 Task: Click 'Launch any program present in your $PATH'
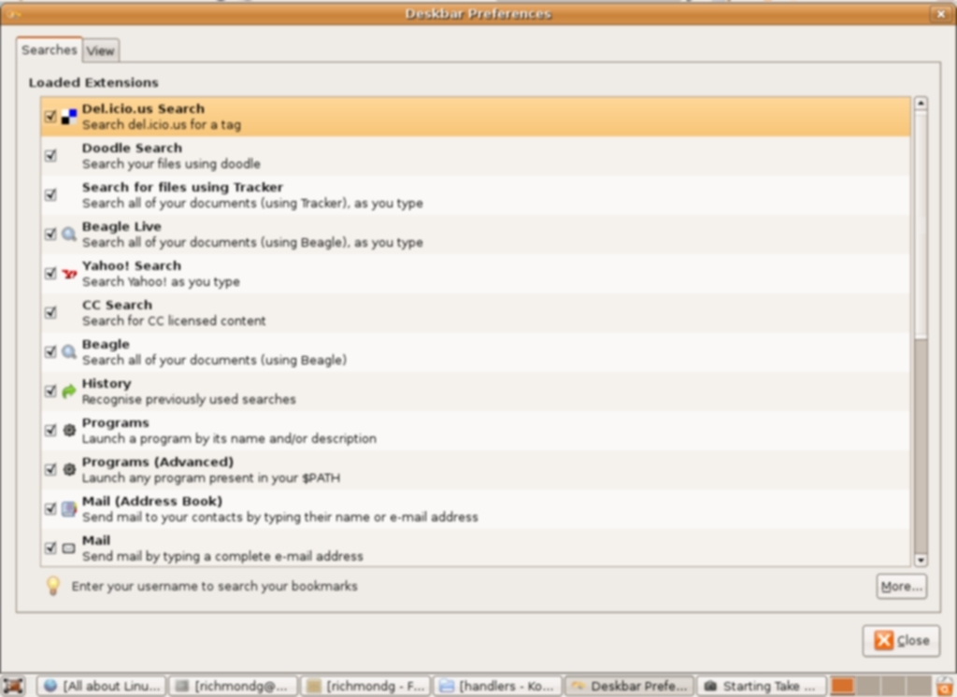211,477
